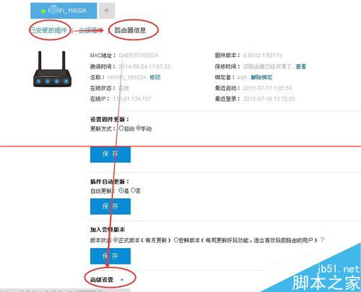Click the MAC address value D4EE0715622A
Screen dimensions: 361x292
pyautogui.click(x=139, y=56)
